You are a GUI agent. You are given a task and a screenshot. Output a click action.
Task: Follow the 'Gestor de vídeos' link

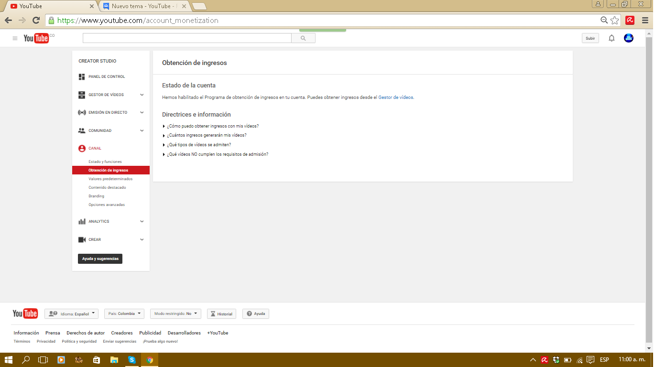click(396, 97)
